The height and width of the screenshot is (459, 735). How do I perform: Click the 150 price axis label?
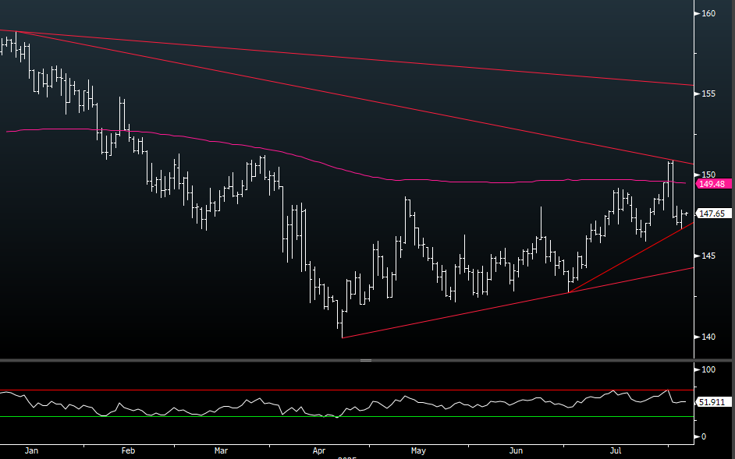click(x=708, y=175)
